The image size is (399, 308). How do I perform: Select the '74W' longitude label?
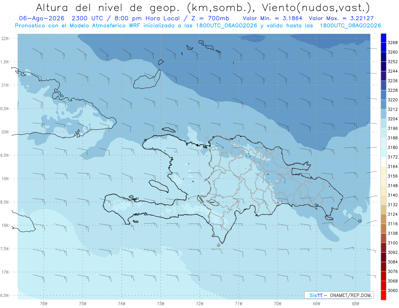(x=122, y=303)
